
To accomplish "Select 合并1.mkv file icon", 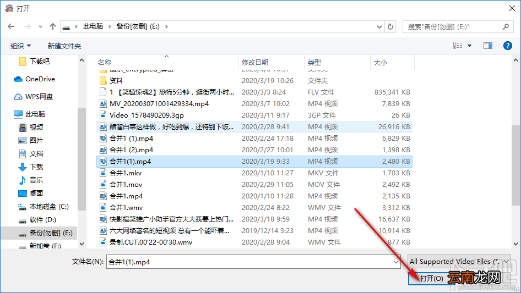I will tap(103, 173).
